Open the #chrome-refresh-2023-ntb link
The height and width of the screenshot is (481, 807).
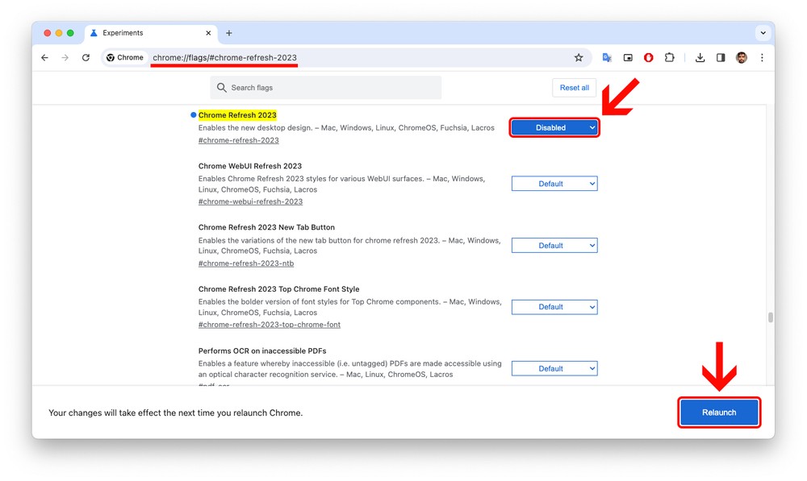tap(246, 263)
